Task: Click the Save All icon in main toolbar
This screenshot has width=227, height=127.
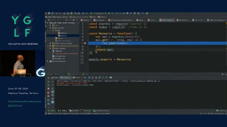Action: (49, 13)
